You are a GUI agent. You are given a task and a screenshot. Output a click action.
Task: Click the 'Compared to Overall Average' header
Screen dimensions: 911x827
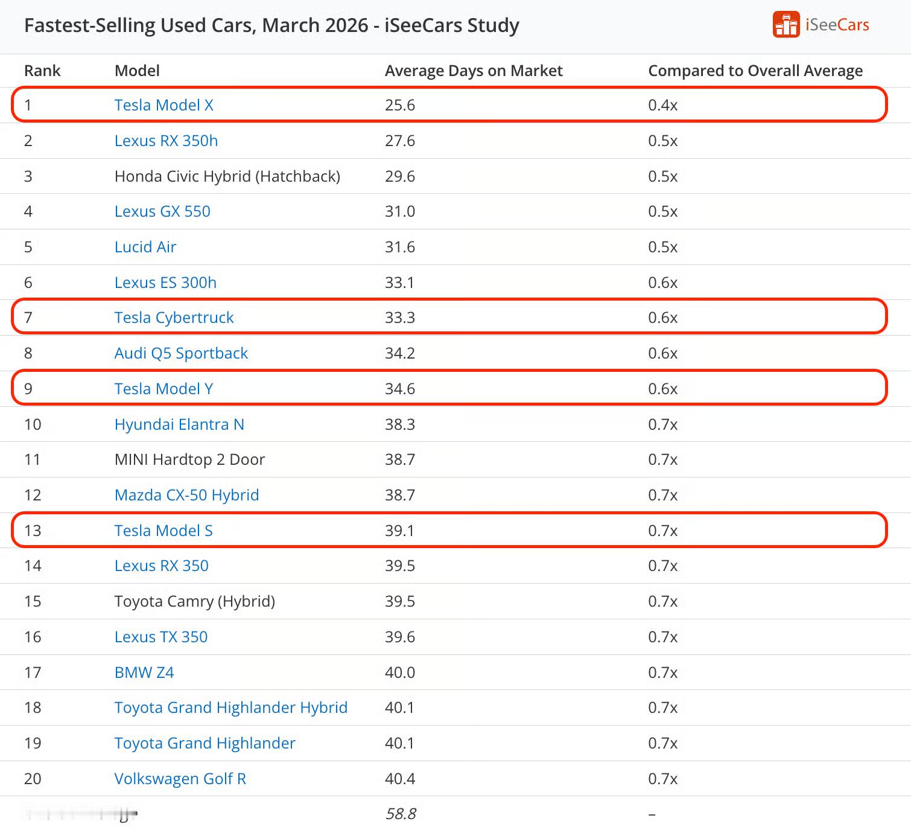click(x=755, y=71)
